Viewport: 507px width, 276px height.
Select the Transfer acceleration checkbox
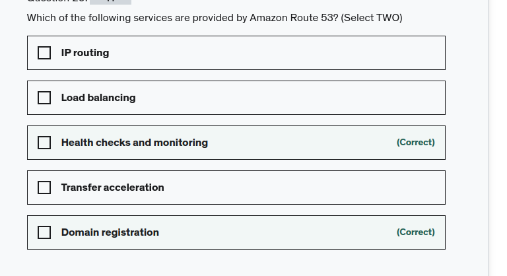44,188
